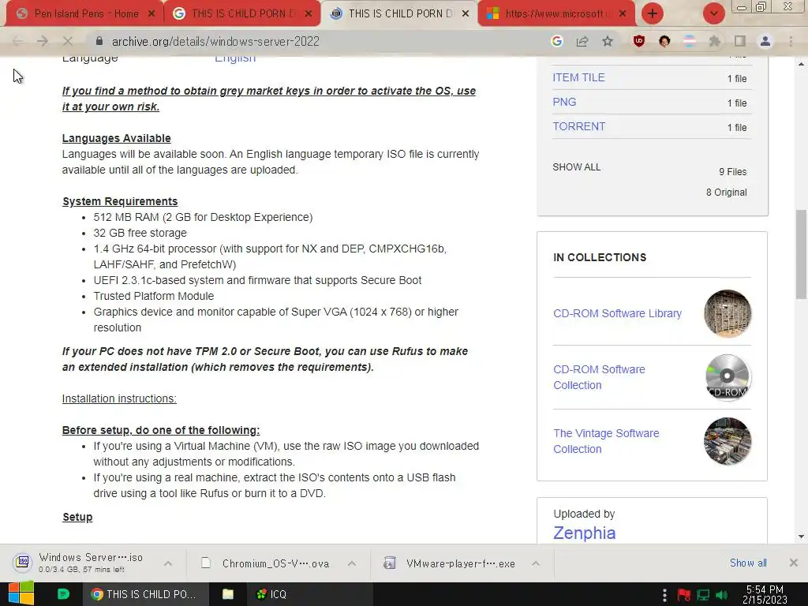Screen dimensions: 808x606
Task: Click the taskbar clock showing 5:54 PM
Action: click(x=765, y=594)
